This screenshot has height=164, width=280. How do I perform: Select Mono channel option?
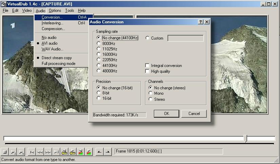click(x=151, y=94)
